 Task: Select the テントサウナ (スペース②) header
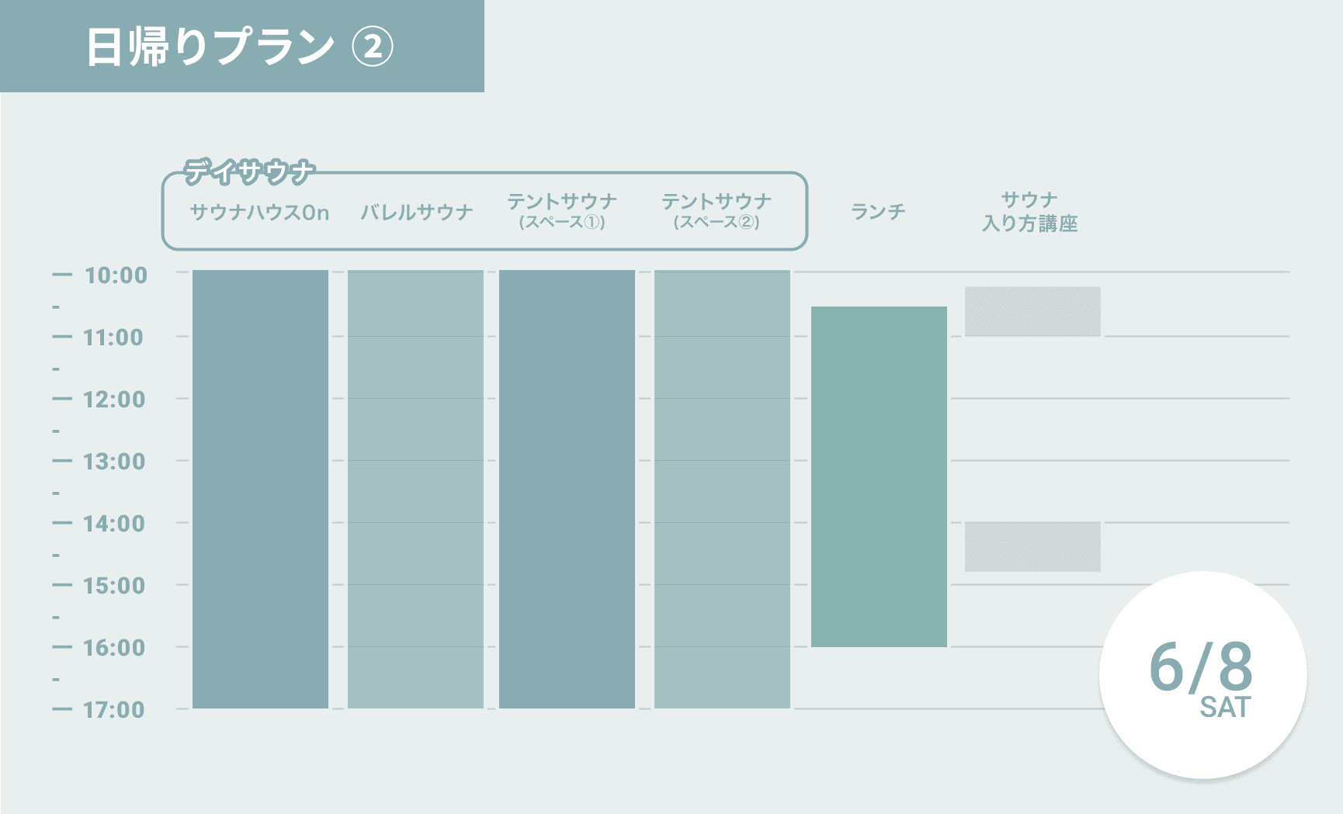pos(717,211)
